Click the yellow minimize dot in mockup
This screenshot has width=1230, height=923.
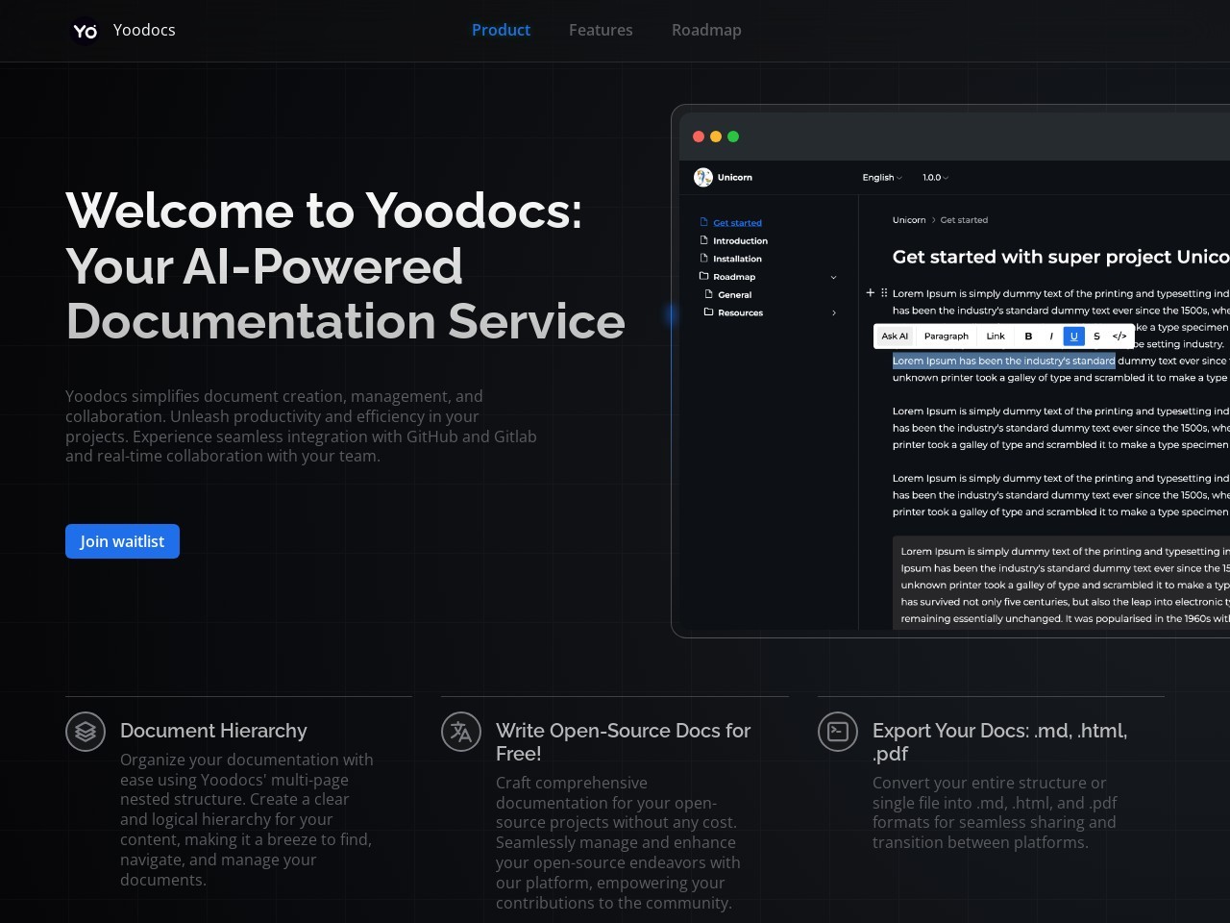click(x=716, y=137)
